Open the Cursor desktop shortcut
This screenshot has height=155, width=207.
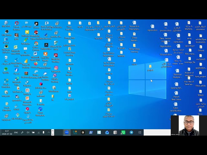tap(36, 25)
